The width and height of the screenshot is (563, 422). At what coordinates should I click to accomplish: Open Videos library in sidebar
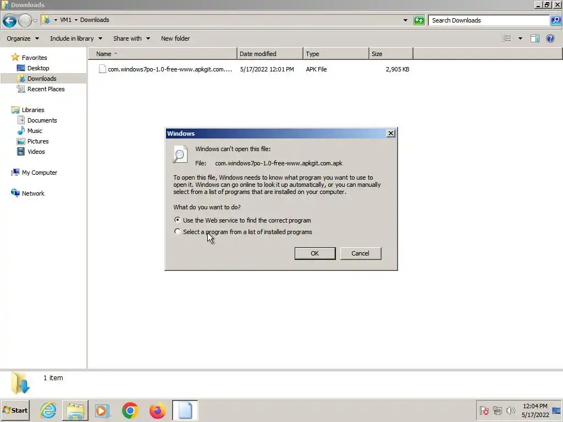pyautogui.click(x=36, y=152)
